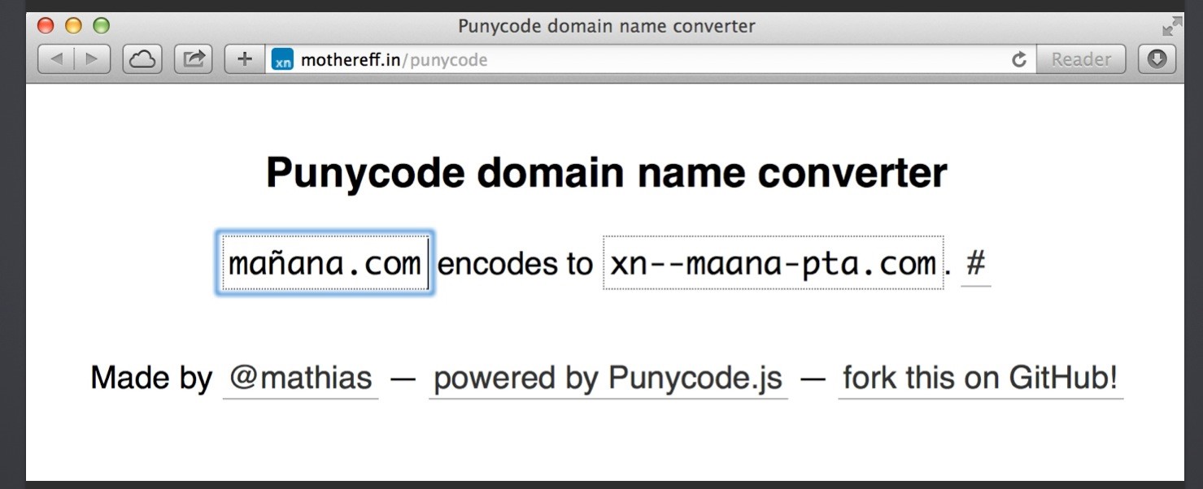Open the Share menu icon
The width and height of the screenshot is (1203, 489).
(x=194, y=59)
